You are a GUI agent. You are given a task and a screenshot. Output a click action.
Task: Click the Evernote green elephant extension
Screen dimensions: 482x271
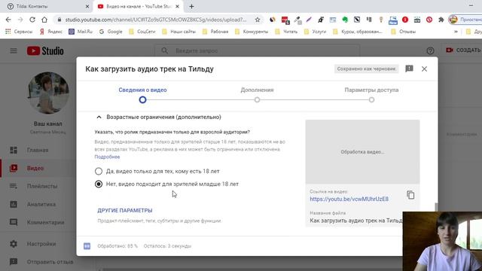pyautogui.click(x=345, y=20)
